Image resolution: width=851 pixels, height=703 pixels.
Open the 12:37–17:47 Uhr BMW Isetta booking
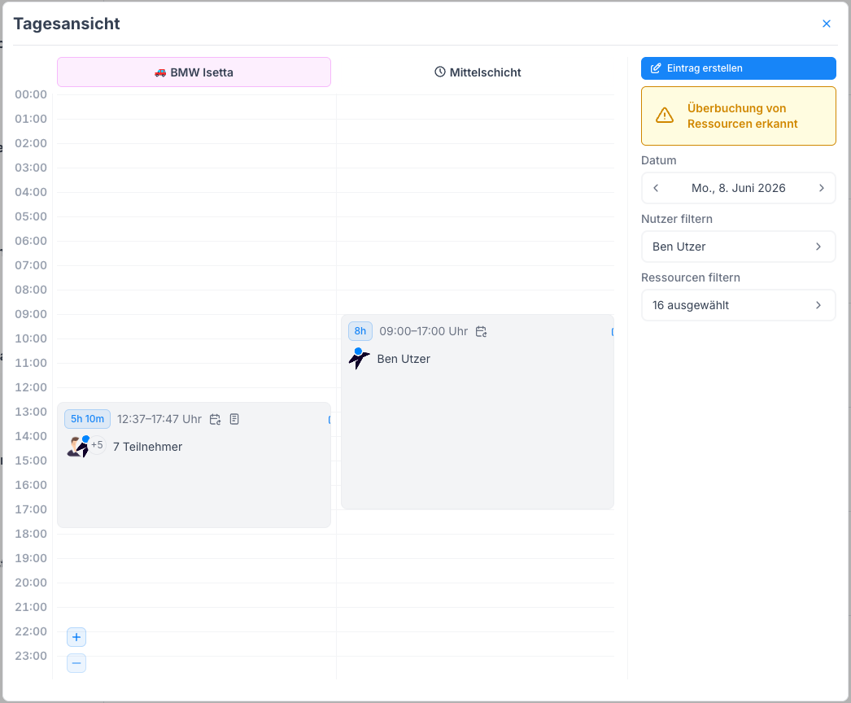coord(194,465)
